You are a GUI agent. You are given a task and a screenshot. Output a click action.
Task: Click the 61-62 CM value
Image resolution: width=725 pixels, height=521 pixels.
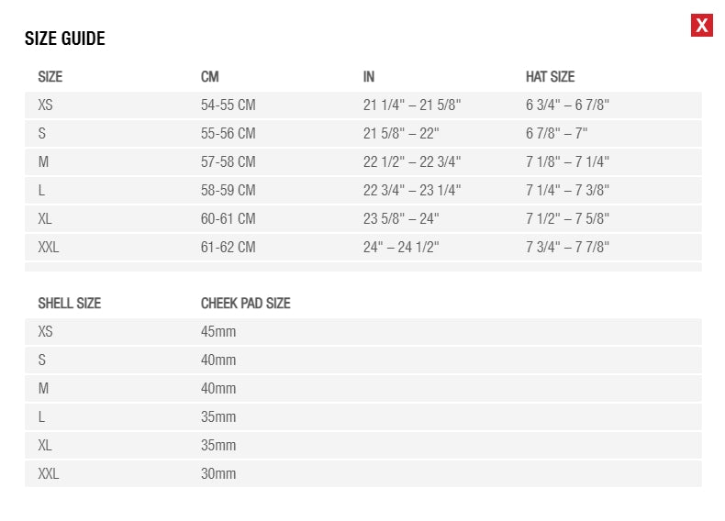[x=228, y=248]
